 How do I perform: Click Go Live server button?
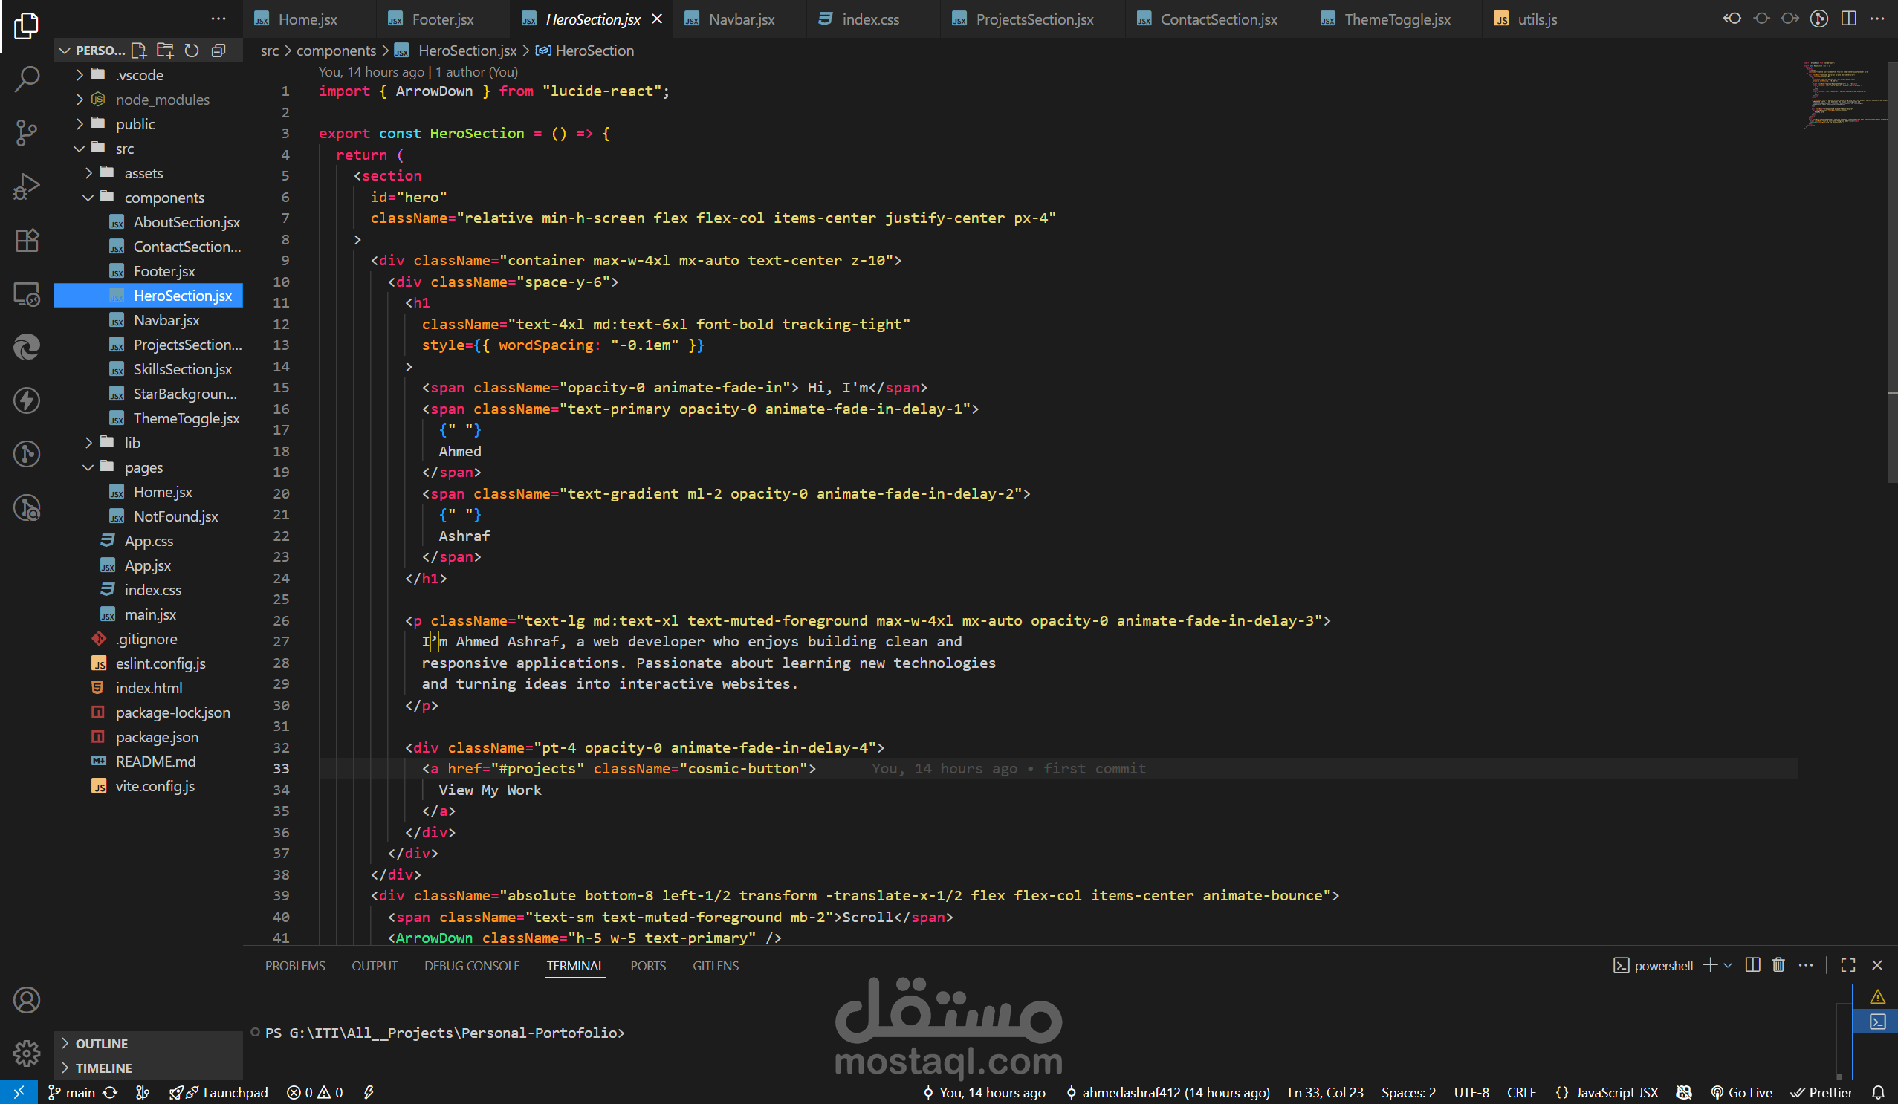pyautogui.click(x=1741, y=1092)
